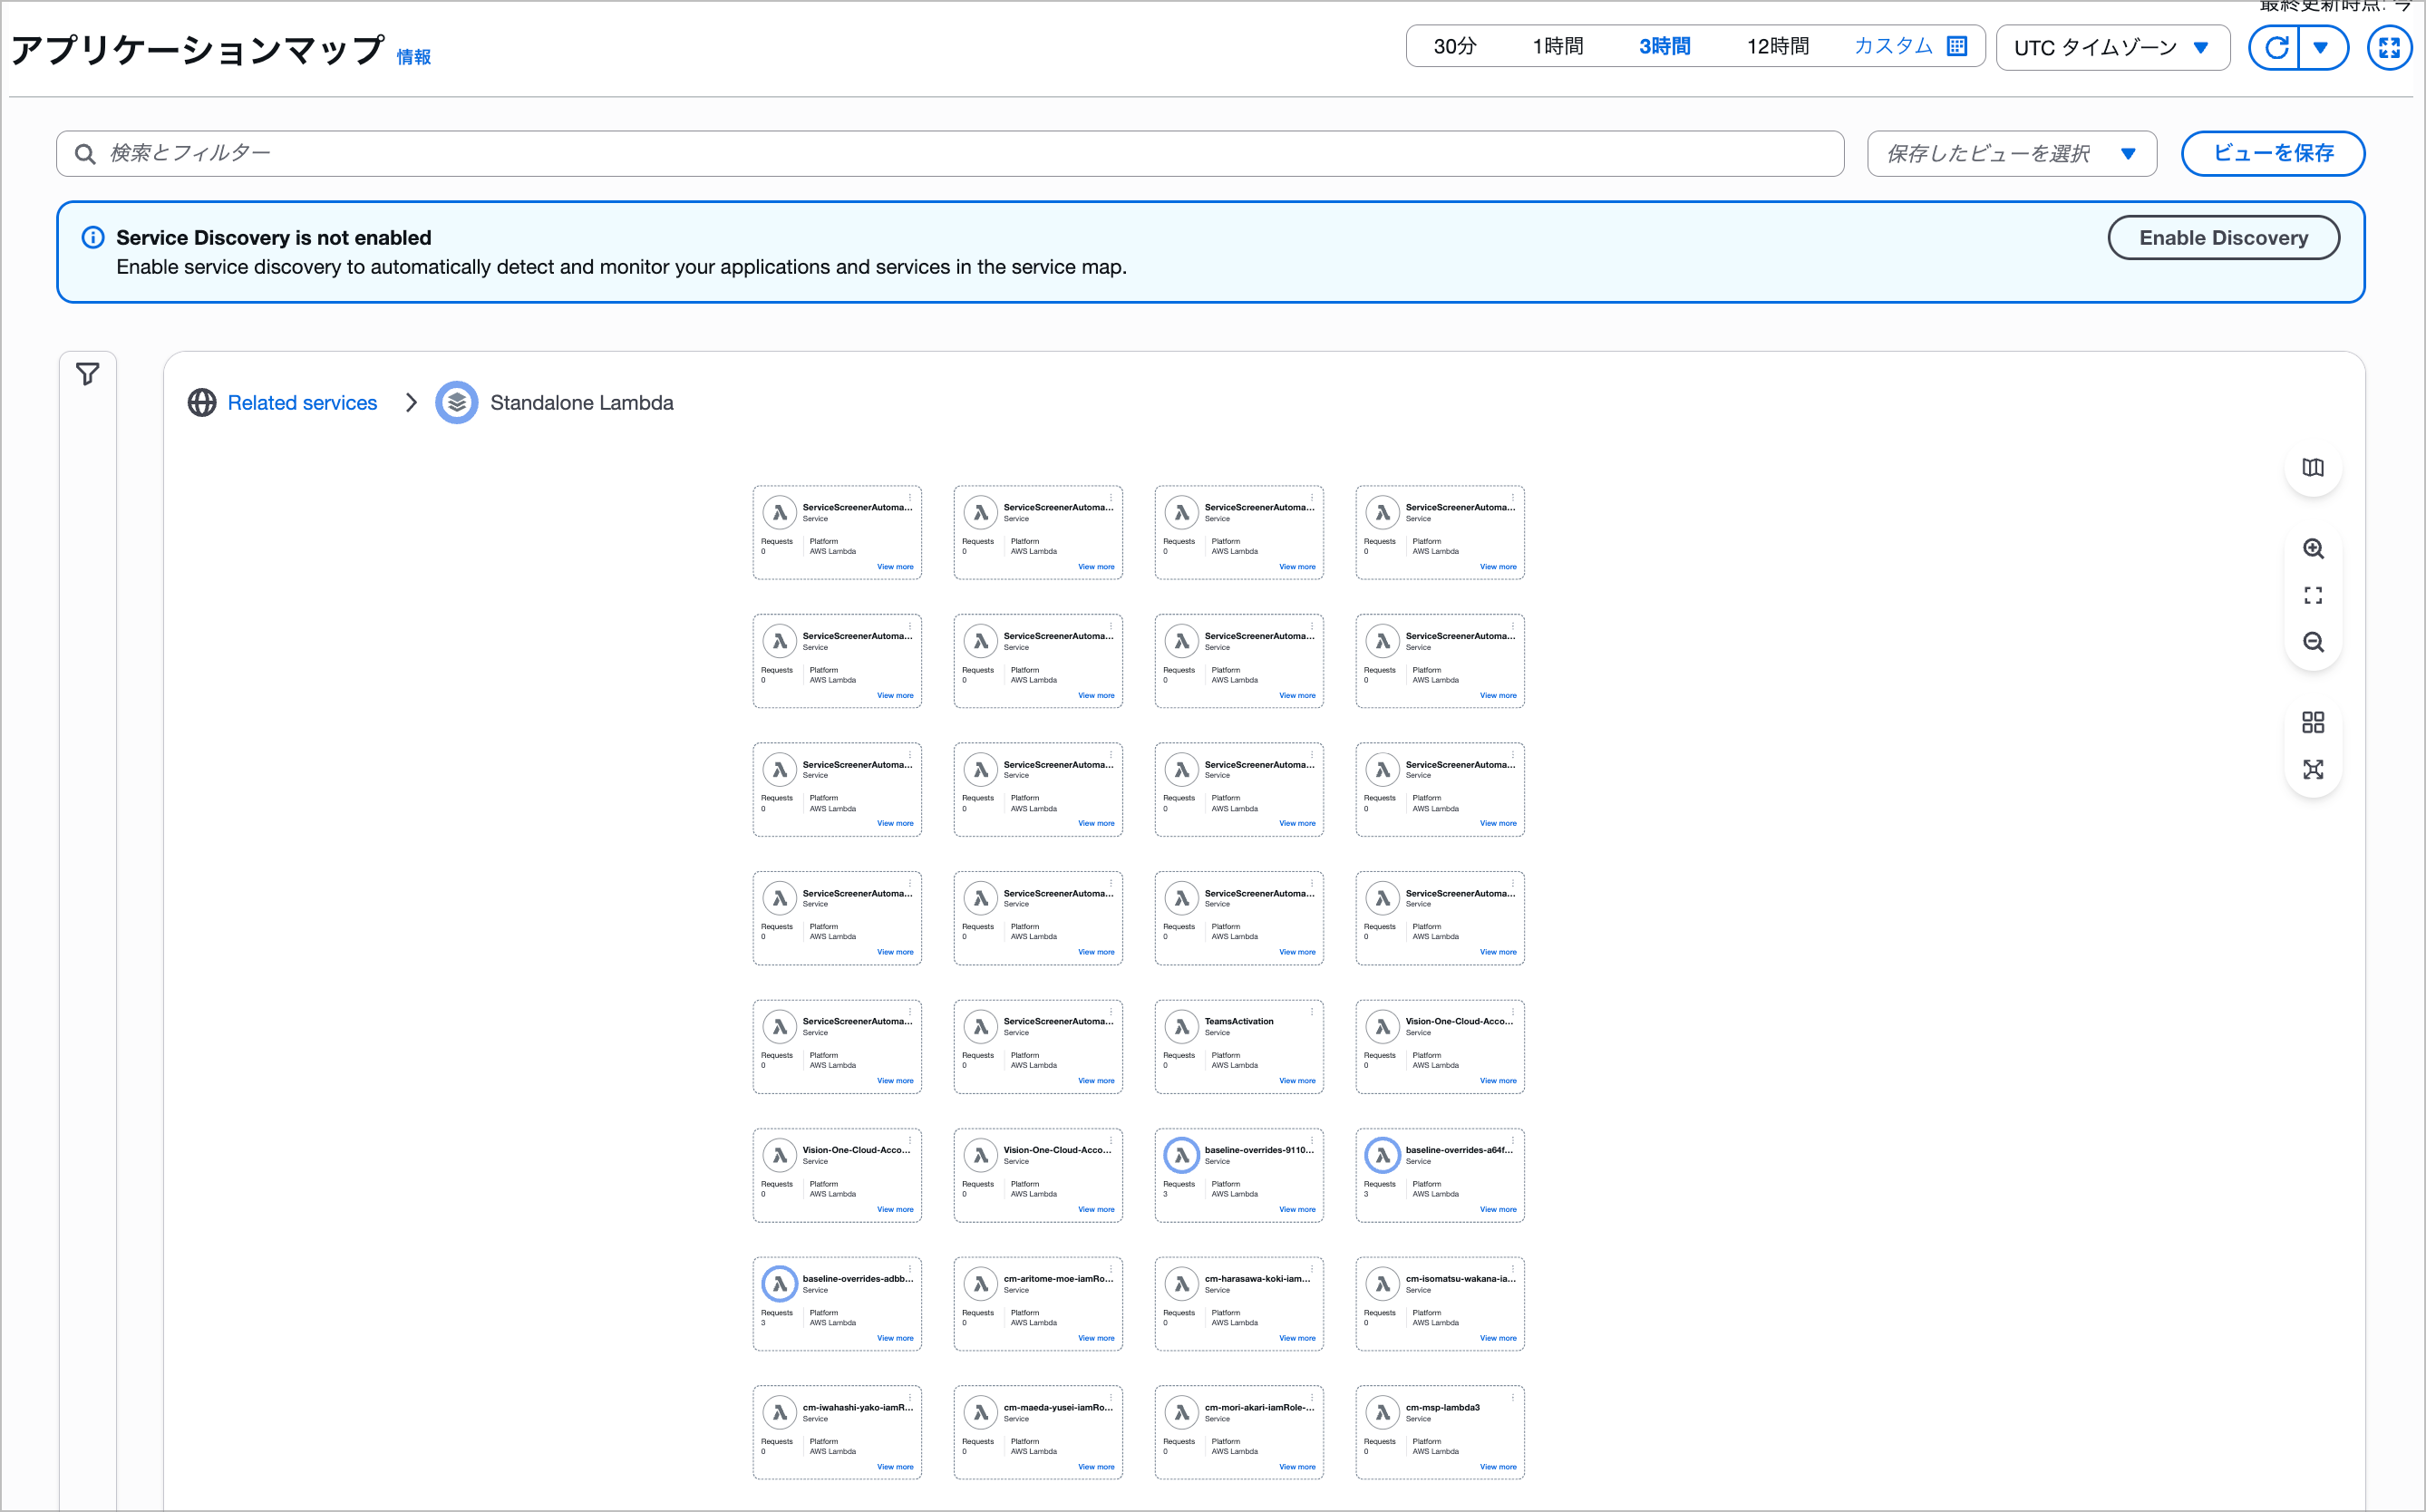
Task: Expand the saved views selector
Action: pos(2010,153)
